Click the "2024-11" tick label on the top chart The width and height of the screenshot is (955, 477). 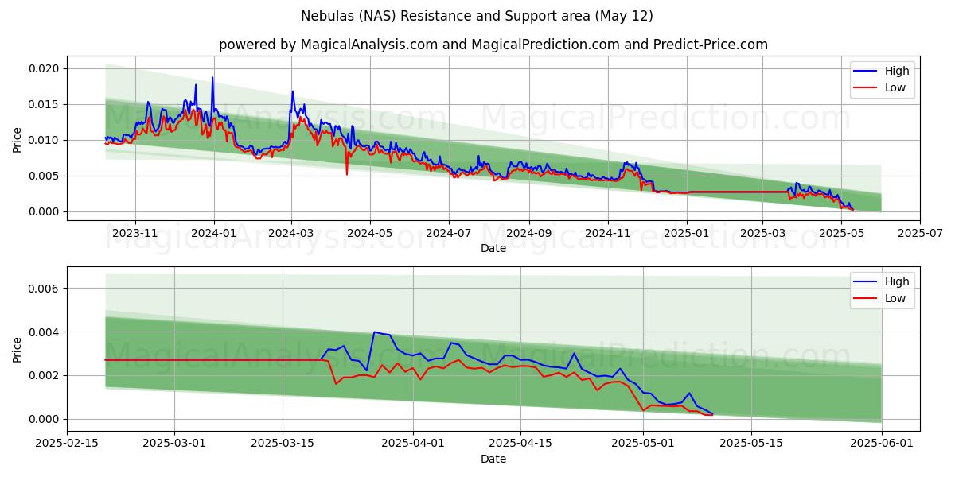[x=607, y=233]
